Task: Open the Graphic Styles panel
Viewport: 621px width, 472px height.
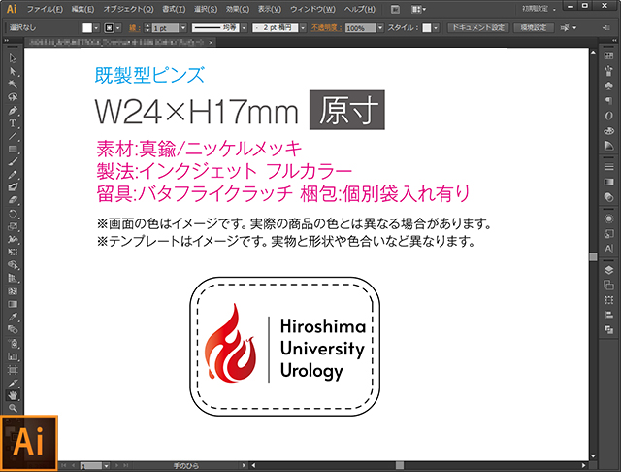Action: 608,233
